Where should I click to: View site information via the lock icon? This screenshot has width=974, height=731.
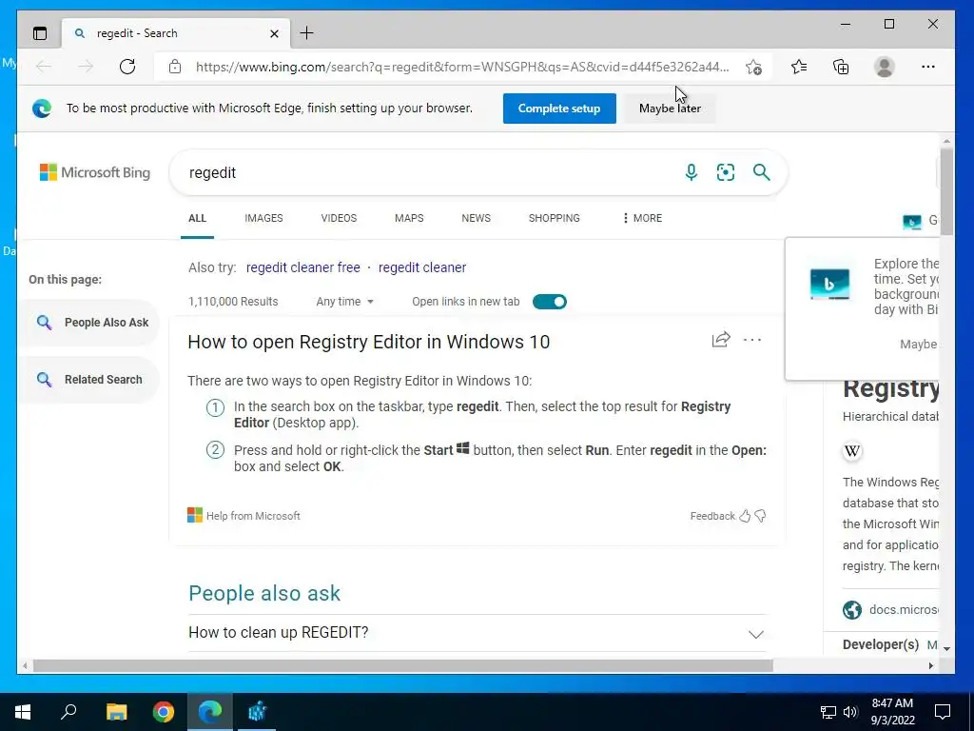click(175, 67)
